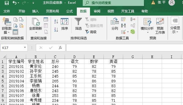Screen dimensions: 183x105
Task: Open the 排序 sort dialog
Action: point(64,24)
